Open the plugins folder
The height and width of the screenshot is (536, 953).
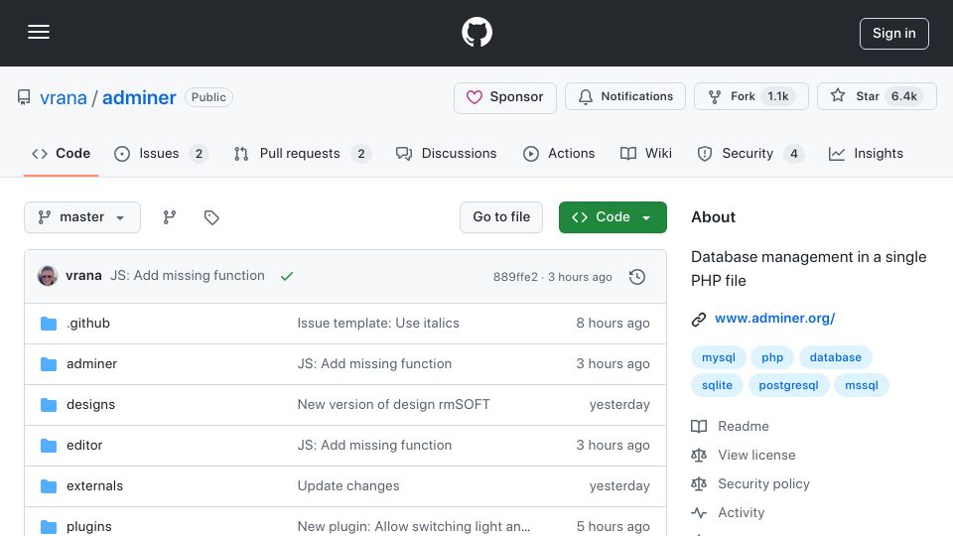(x=89, y=527)
